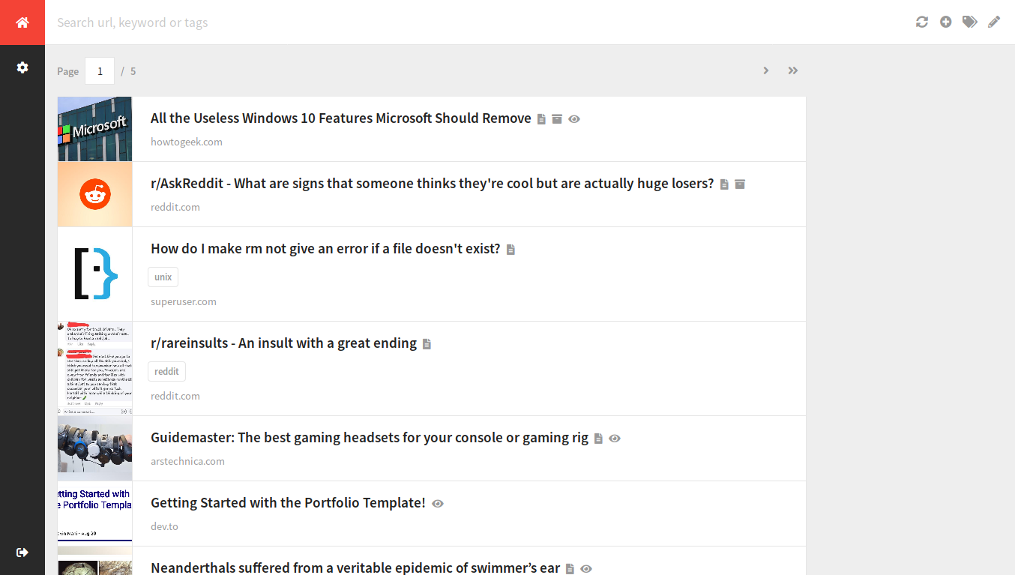Image resolution: width=1015 pixels, height=575 pixels.
Task: Click the r/rareinsults screenshot thumbnail
Action: [x=95, y=369]
